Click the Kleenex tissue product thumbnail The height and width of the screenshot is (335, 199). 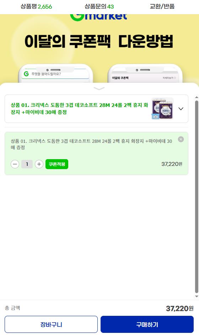click(162, 109)
